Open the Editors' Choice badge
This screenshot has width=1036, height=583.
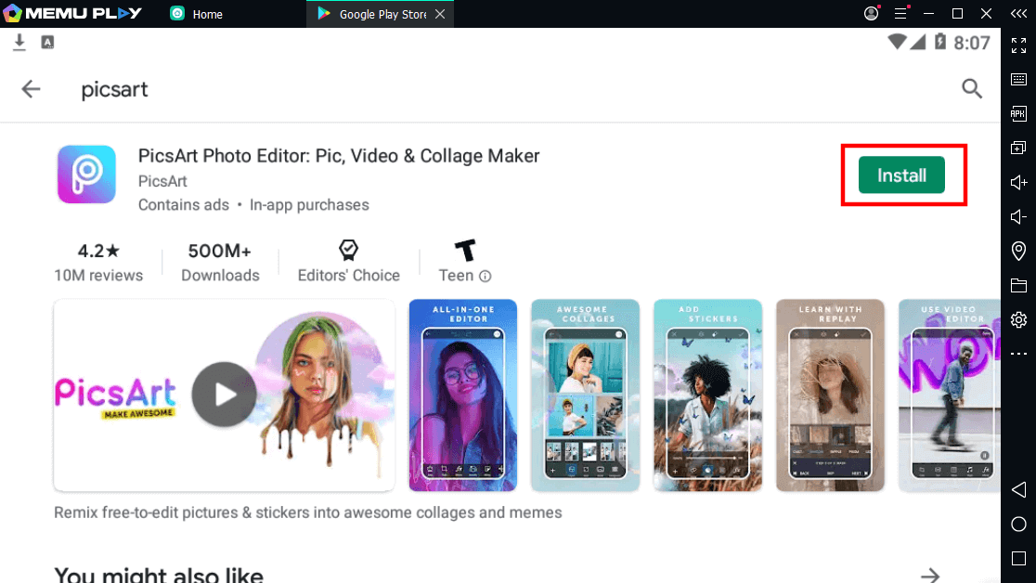(x=348, y=262)
